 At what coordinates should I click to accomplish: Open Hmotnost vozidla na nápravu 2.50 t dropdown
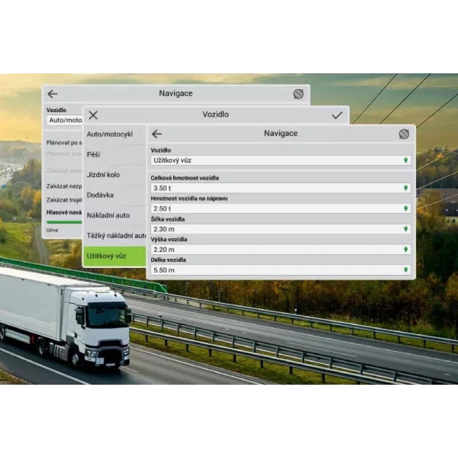[x=281, y=208]
